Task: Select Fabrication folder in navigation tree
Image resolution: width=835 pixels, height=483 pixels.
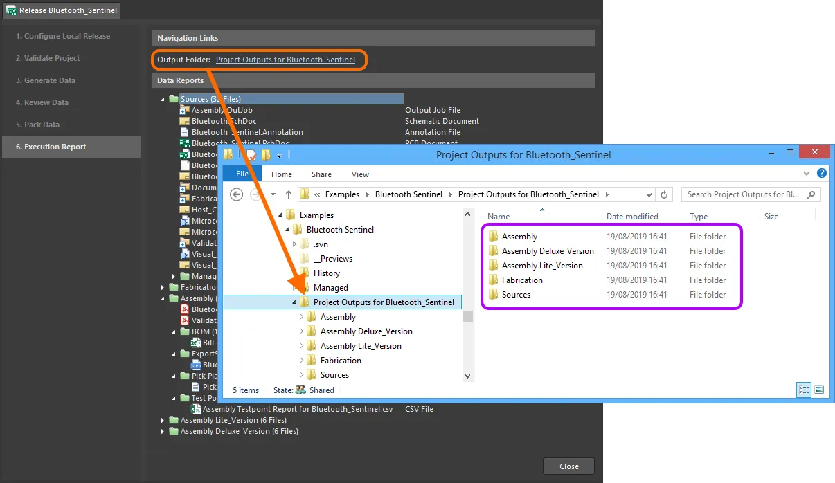Action: pyautogui.click(x=341, y=361)
